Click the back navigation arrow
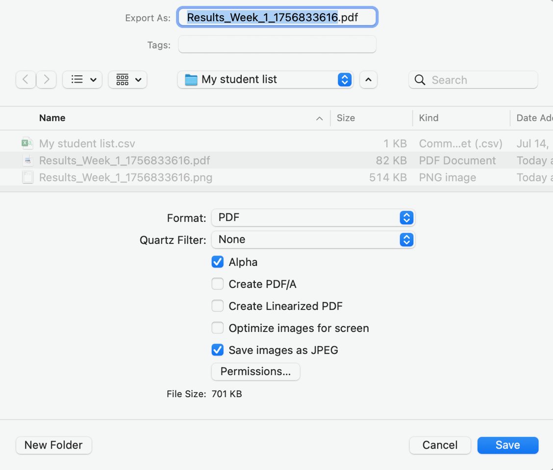The image size is (553, 470). (x=26, y=79)
